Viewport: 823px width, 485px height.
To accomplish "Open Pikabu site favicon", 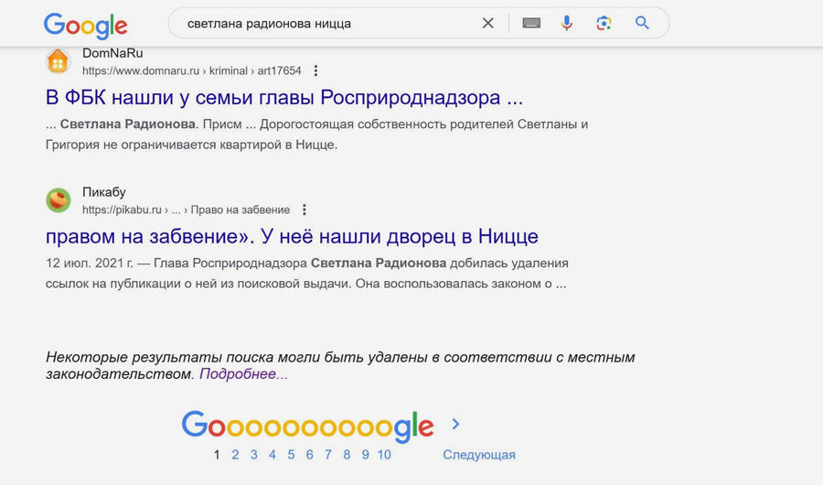I will tap(59, 200).
